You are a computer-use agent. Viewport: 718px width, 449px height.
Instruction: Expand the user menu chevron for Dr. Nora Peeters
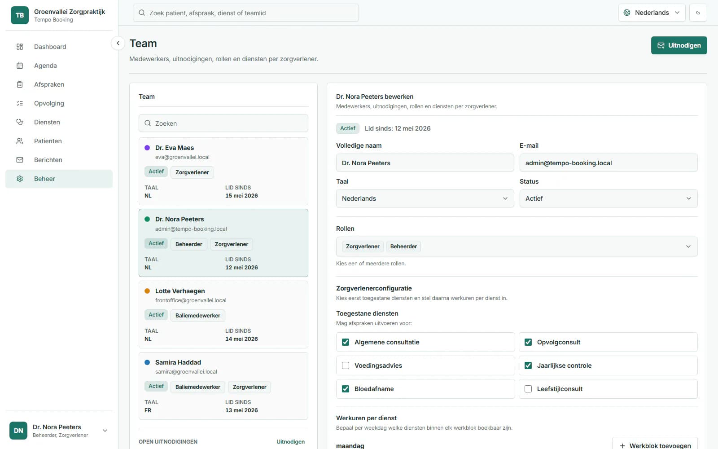click(x=105, y=431)
